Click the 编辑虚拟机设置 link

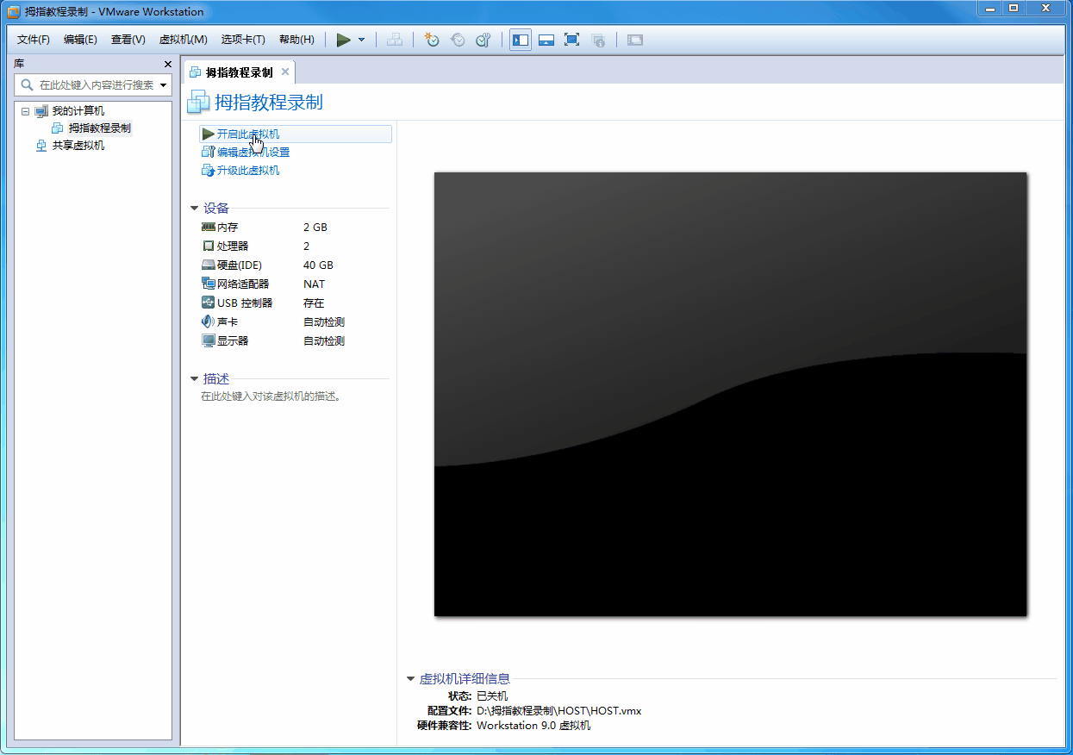tap(253, 153)
